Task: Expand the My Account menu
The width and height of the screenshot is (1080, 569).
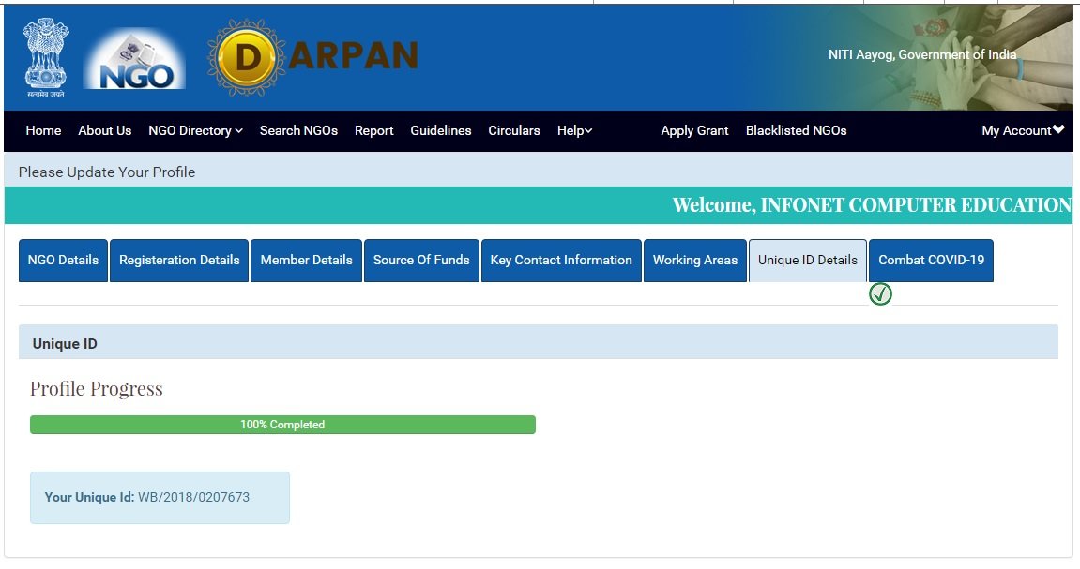Action: point(1022,130)
